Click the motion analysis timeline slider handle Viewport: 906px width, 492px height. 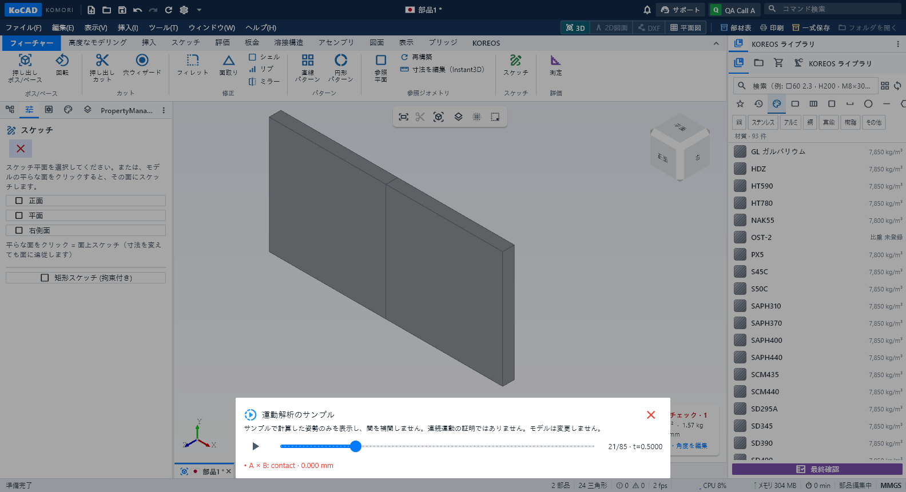point(356,446)
